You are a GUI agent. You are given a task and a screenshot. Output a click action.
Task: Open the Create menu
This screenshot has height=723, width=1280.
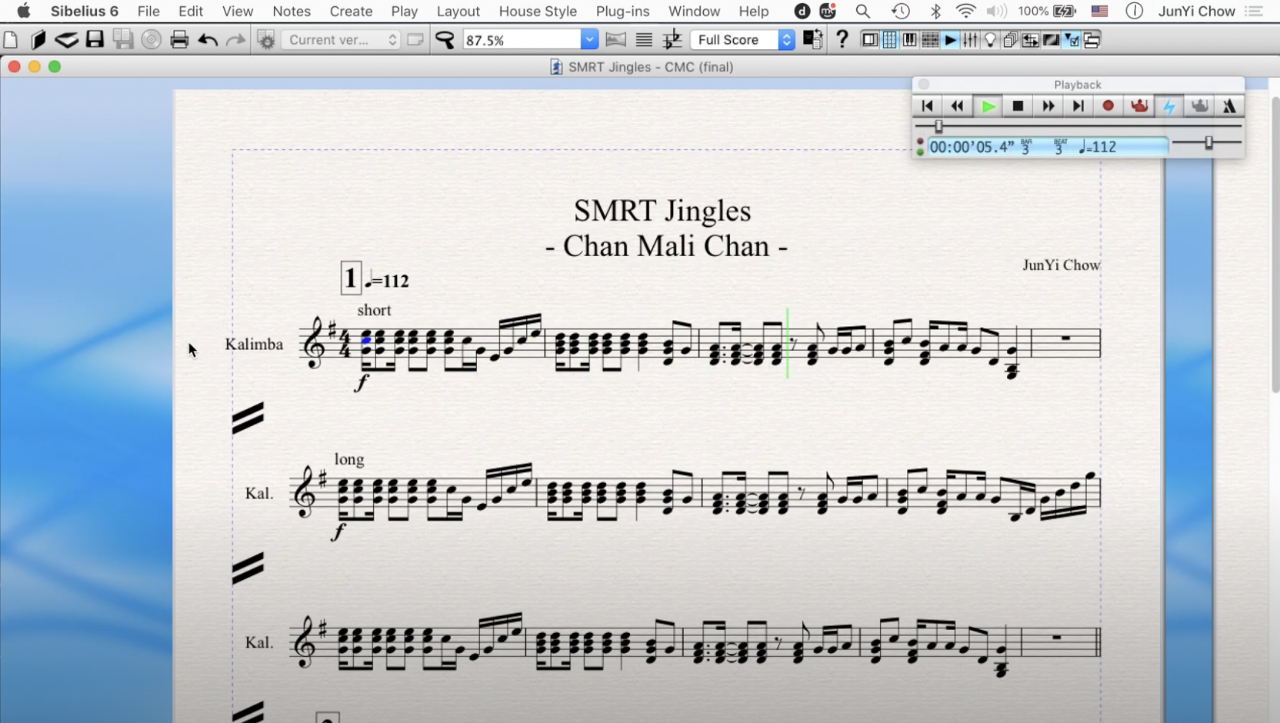point(351,12)
